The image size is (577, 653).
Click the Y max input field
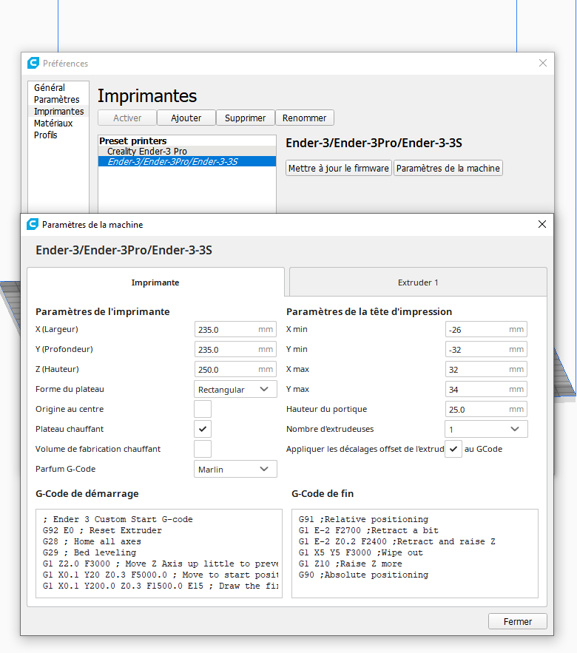[486, 390]
